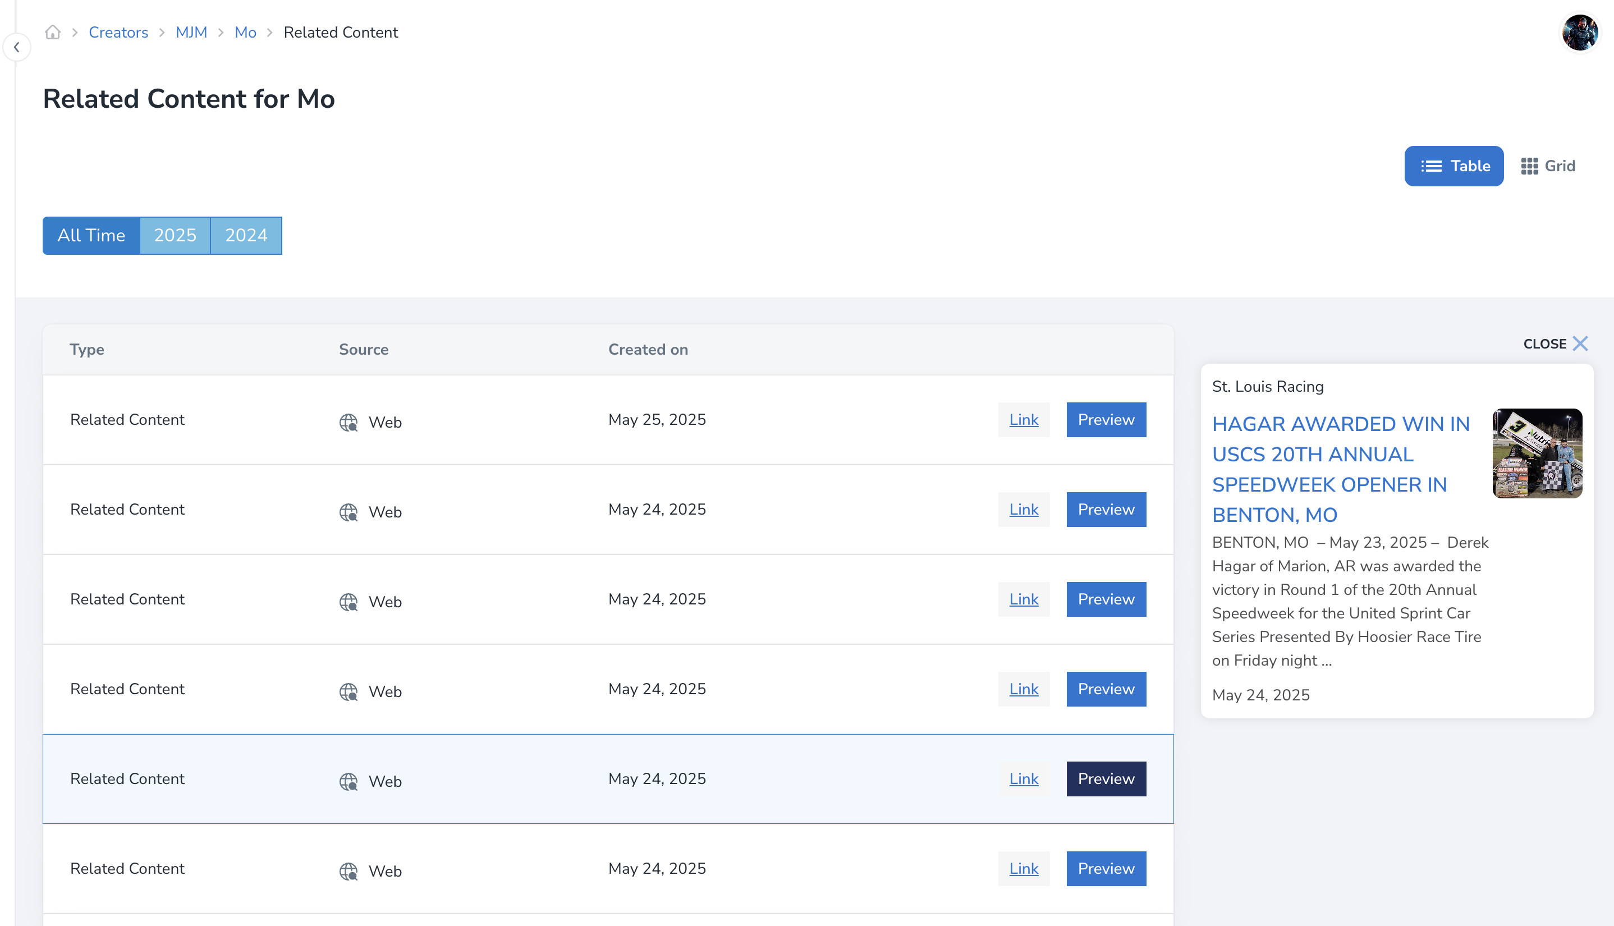Image resolution: width=1614 pixels, height=926 pixels.
Task: Click the Grid squares icon
Action: pos(1529,166)
